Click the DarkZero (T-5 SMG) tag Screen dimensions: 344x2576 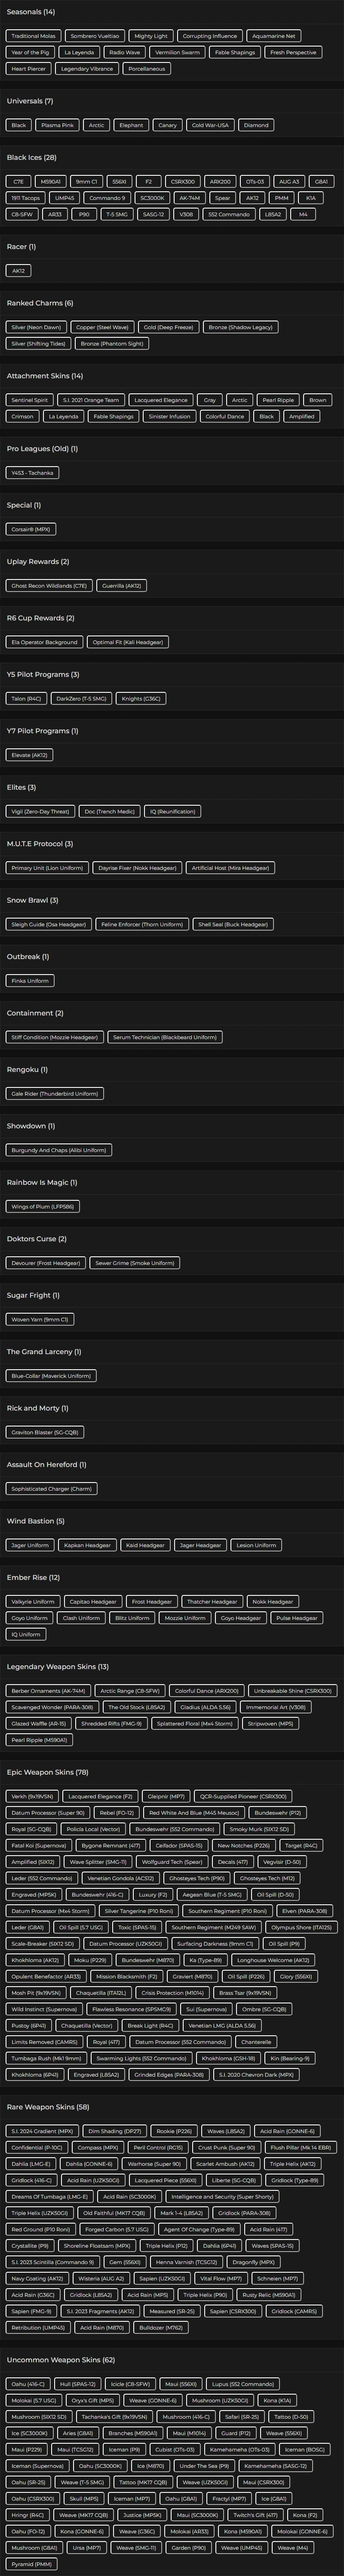click(x=81, y=699)
